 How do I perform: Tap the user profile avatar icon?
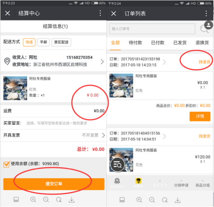(209, 25)
